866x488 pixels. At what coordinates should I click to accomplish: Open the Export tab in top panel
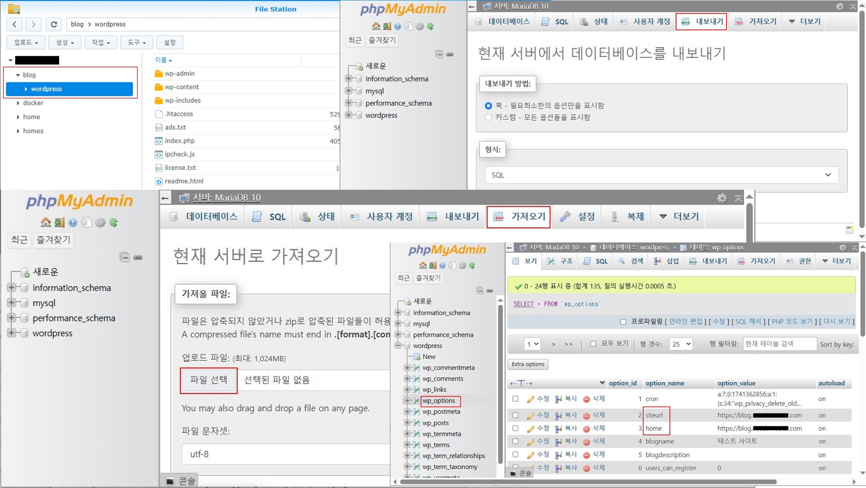(x=701, y=22)
